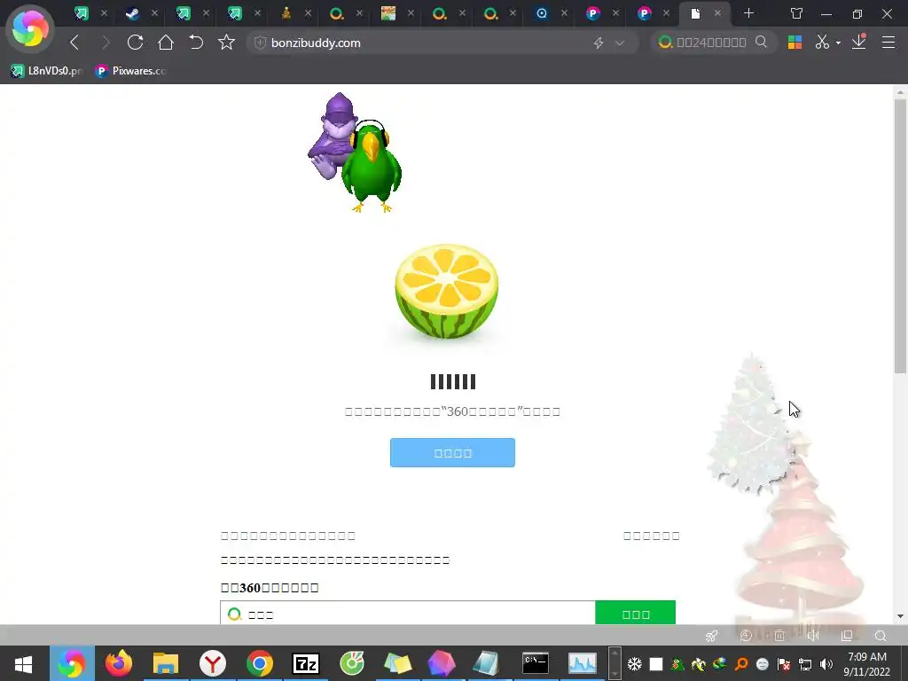Viewport: 908px width, 681px height.
Task: Click the taskbar clock showing 7:09 AM
Action: (x=867, y=664)
